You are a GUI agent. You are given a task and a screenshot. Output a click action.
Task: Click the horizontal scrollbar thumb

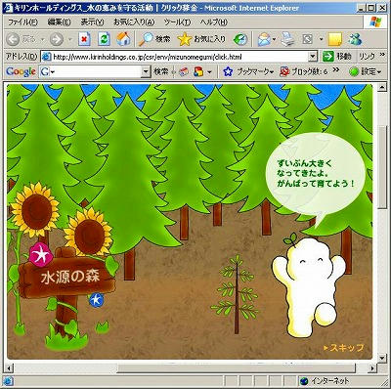click(237, 368)
